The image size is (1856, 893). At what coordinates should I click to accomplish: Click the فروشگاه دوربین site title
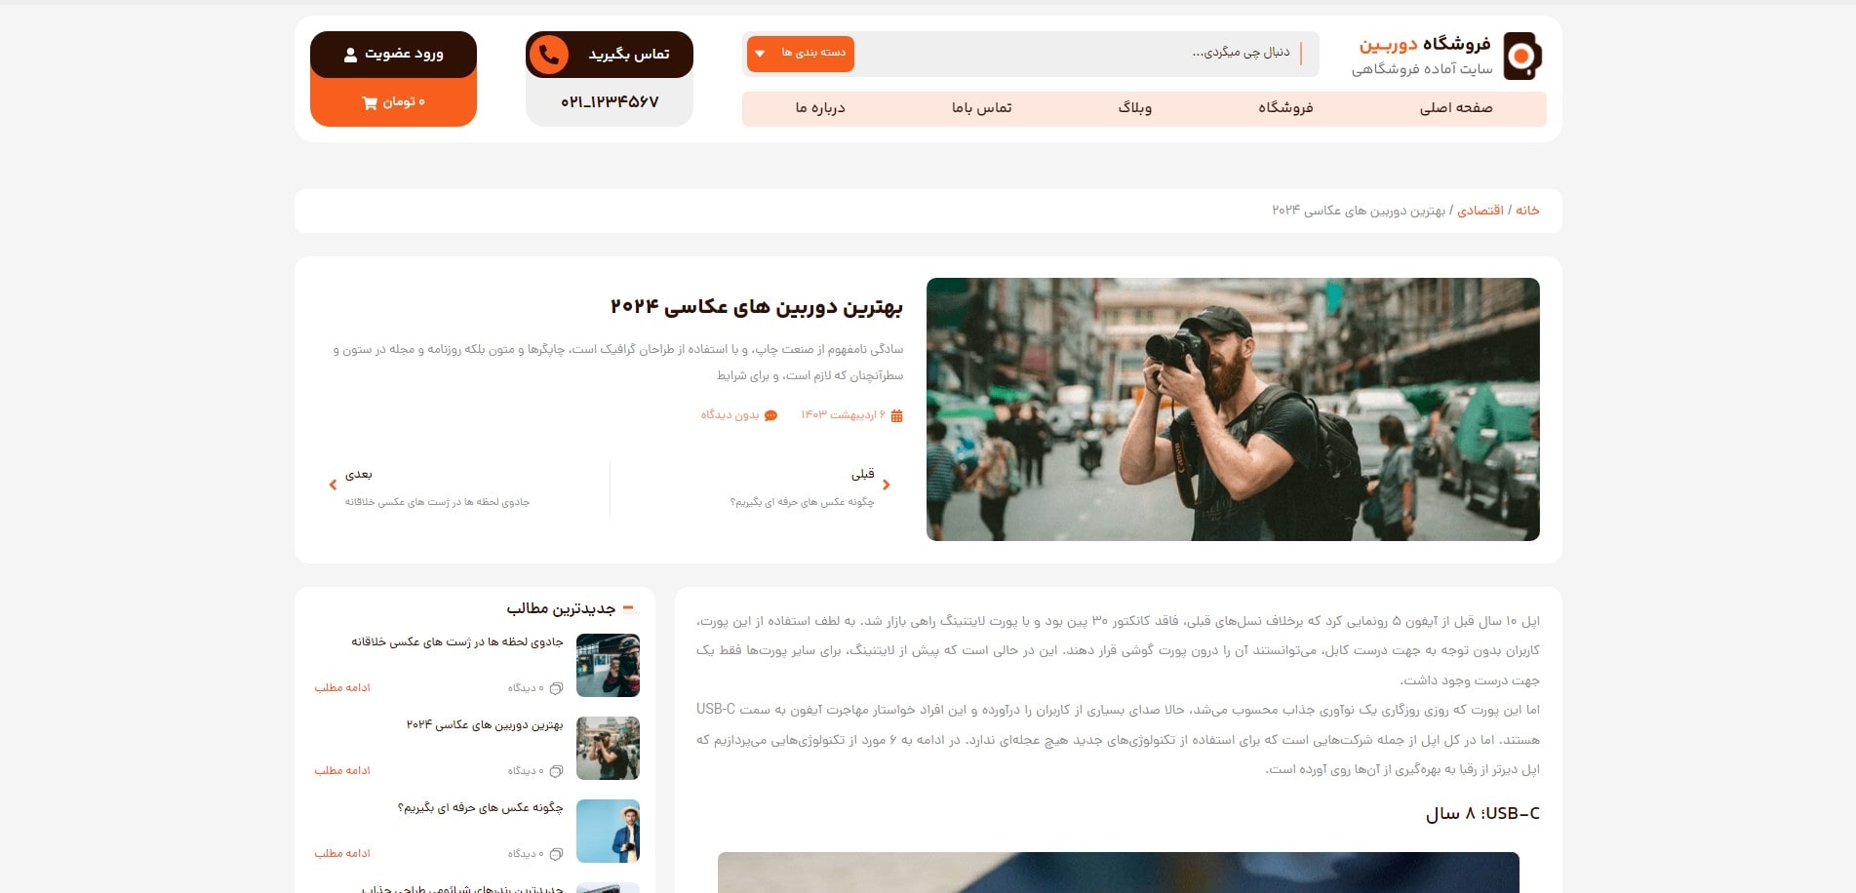click(1425, 45)
